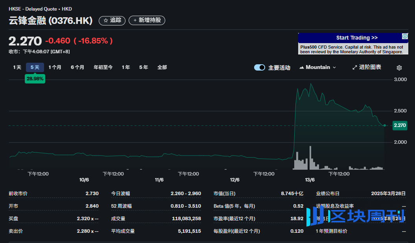Click the 业绩公布日 label
This screenshot has height=243, width=415.
point(328,193)
